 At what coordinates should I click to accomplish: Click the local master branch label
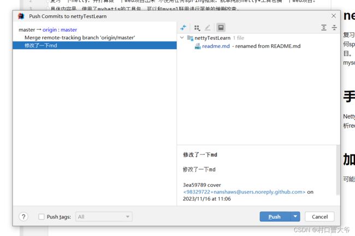27,30
